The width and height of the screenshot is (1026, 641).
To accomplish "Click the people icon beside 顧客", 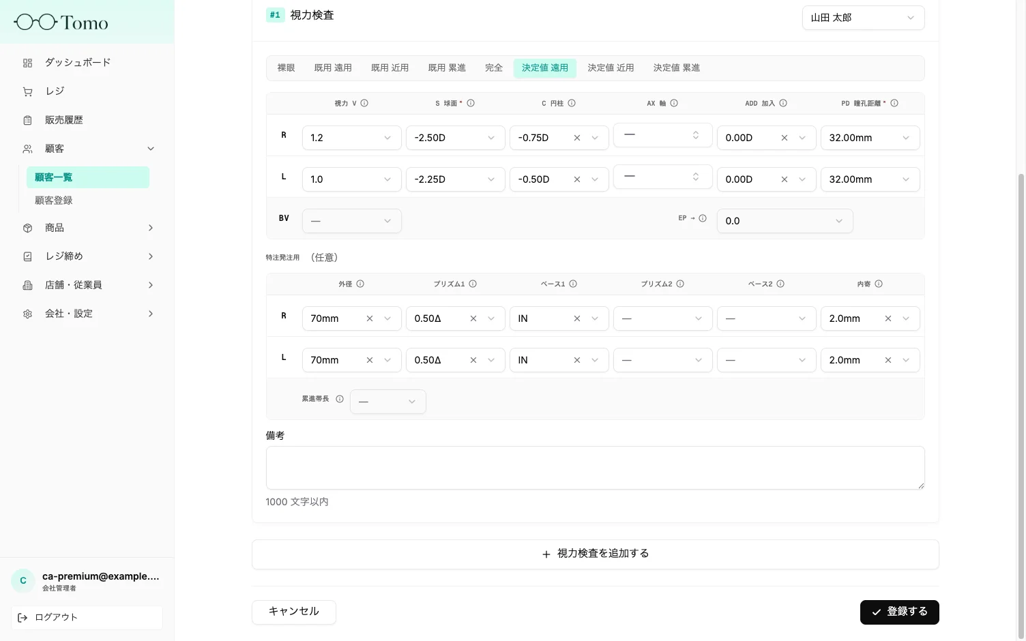I will [x=27, y=149].
